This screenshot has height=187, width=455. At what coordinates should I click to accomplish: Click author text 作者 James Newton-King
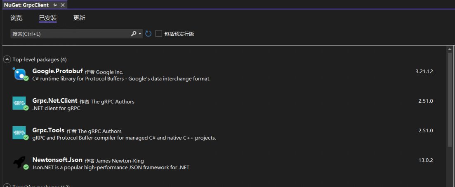point(114,161)
